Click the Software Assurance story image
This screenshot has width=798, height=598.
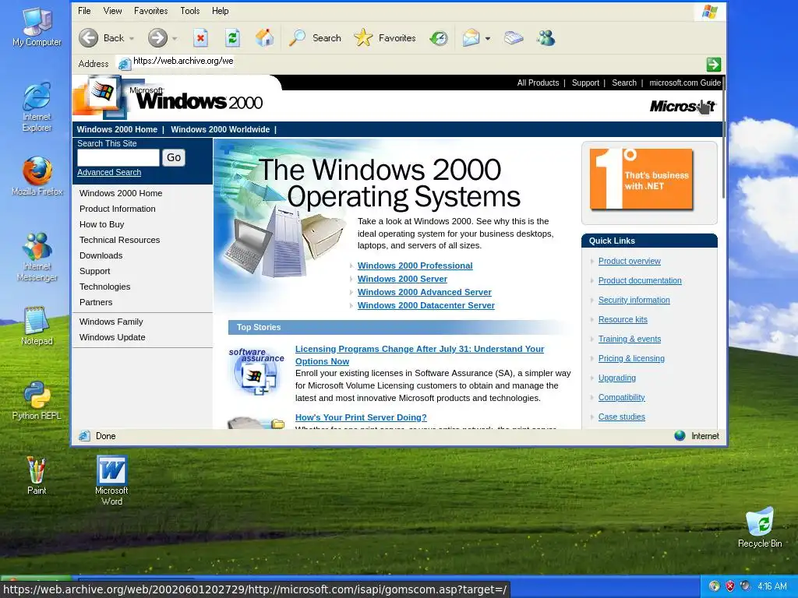tap(256, 372)
